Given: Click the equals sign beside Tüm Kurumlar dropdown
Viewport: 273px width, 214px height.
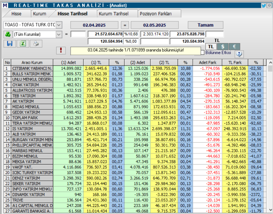Looking at the screenshot, I should (x=66, y=34).
